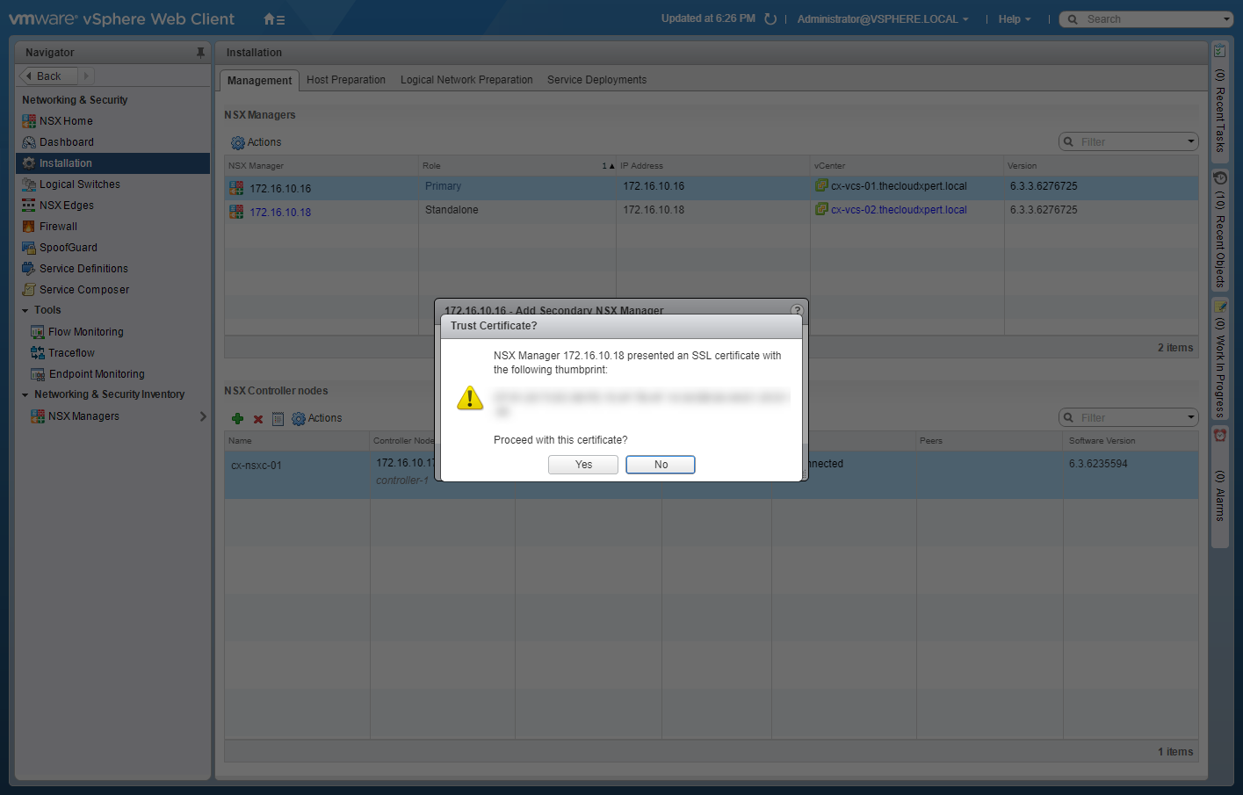This screenshot has width=1243, height=795.
Task: Open NSX Managers Actions gear menu
Action: tap(256, 142)
